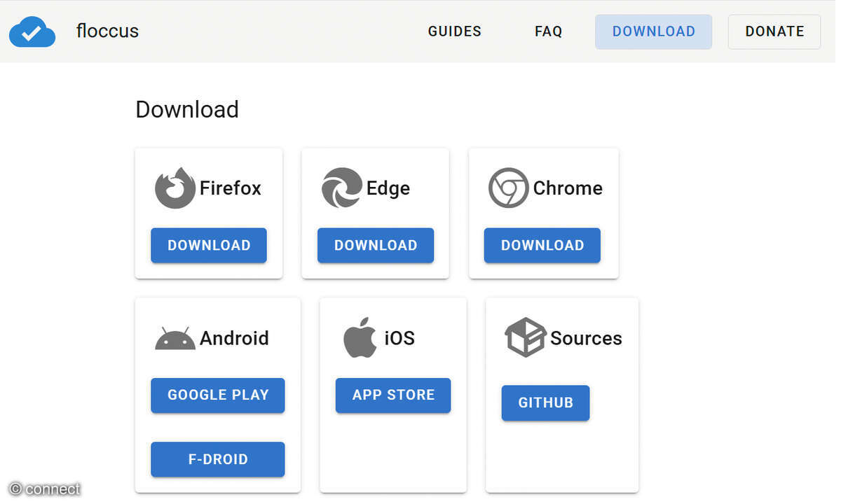Open the iOS App Store link
This screenshot has height=504, width=841.
[x=392, y=395]
